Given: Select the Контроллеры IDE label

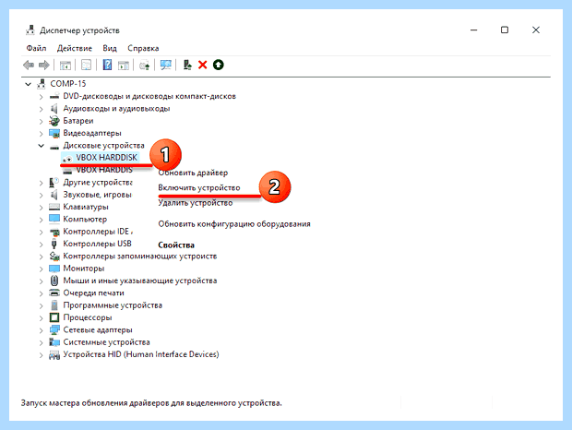Looking at the screenshot, I should click(x=98, y=232).
